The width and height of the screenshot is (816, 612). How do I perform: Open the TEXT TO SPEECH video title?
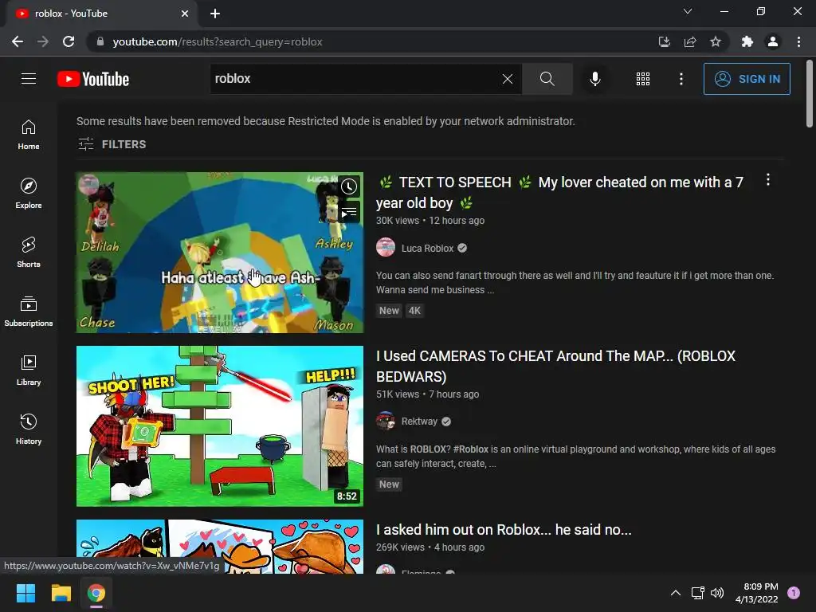[x=559, y=193]
